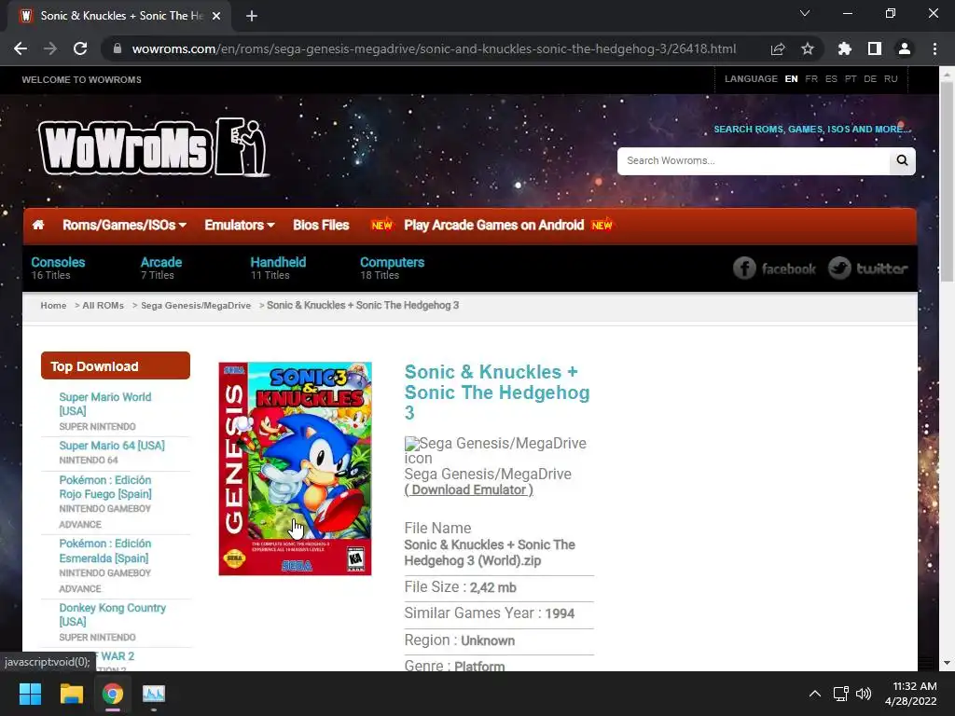Click the Sonic & Knuckles game title
The image size is (955, 716).
click(x=497, y=392)
